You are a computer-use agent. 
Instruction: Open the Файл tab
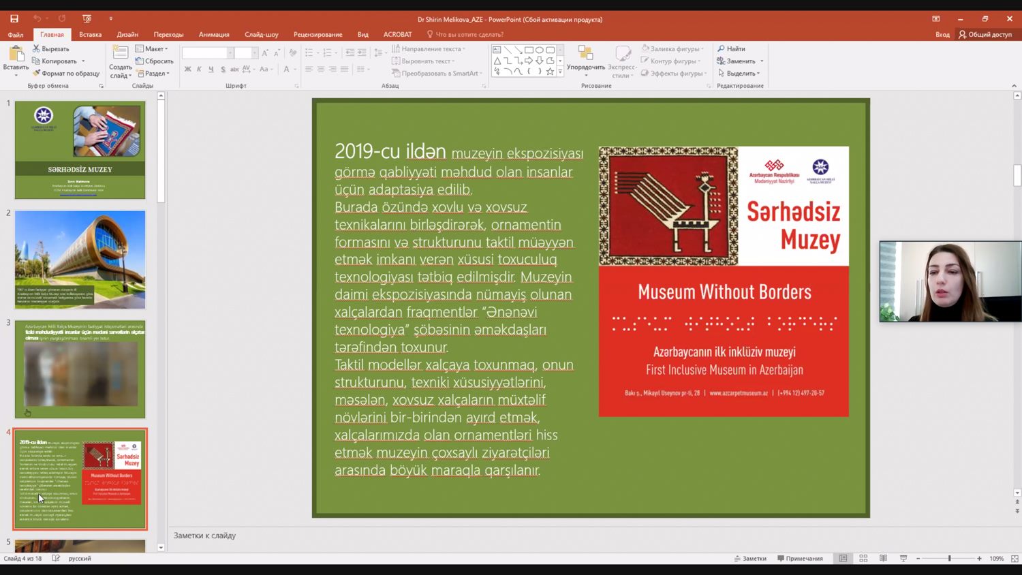point(16,35)
